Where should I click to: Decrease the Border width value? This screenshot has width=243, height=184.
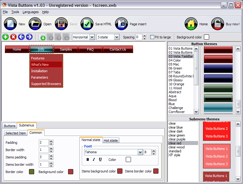(51, 151)
